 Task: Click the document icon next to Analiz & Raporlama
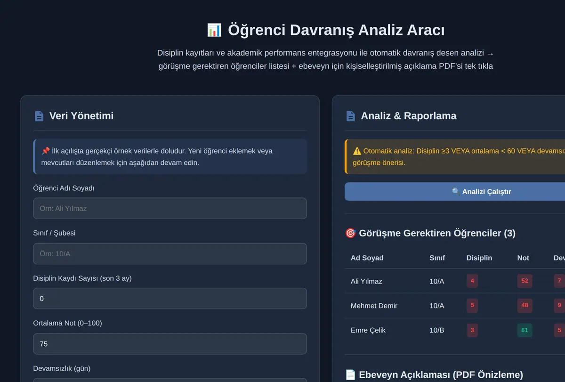pos(351,116)
